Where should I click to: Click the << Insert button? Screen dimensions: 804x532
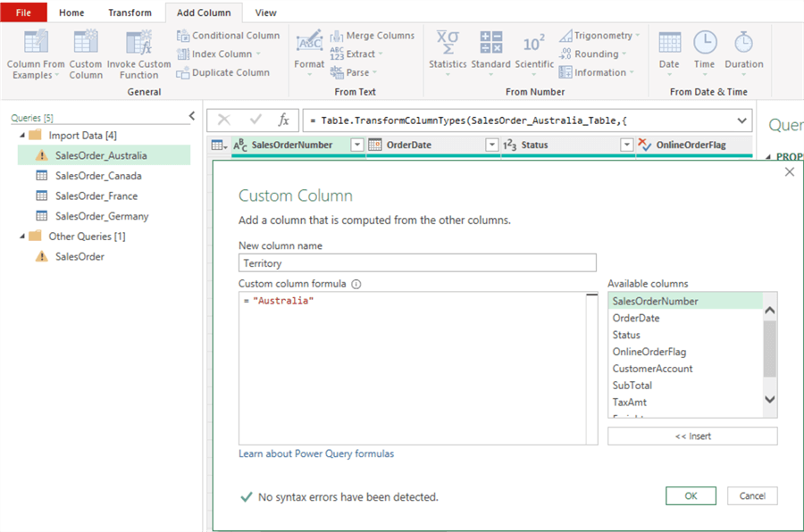692,436
